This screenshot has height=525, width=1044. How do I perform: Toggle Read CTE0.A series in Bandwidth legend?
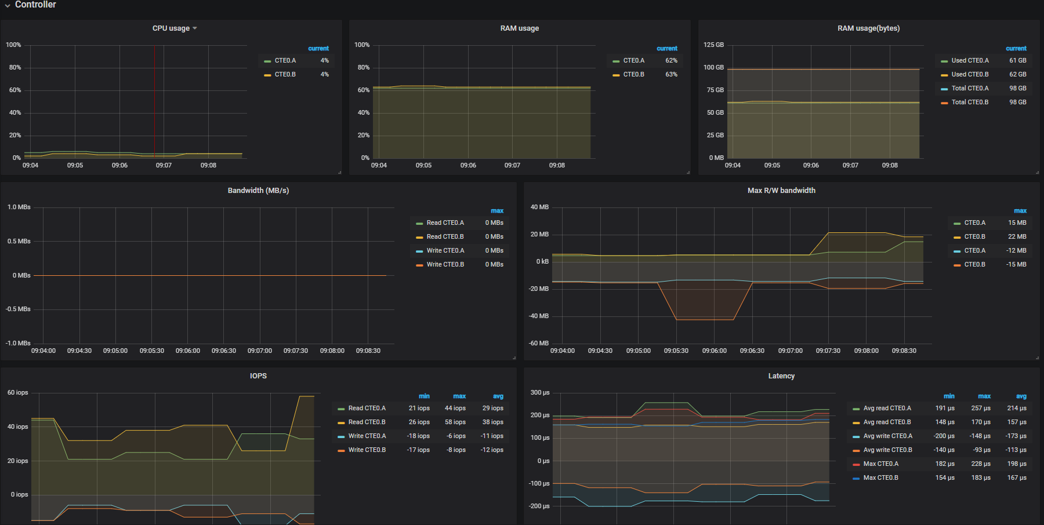445,223
